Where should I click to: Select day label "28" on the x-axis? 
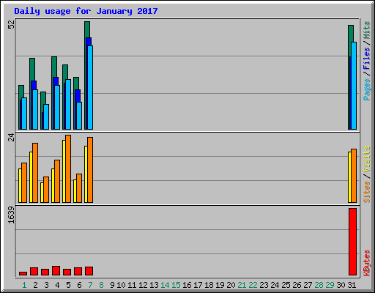coord(319,285)
